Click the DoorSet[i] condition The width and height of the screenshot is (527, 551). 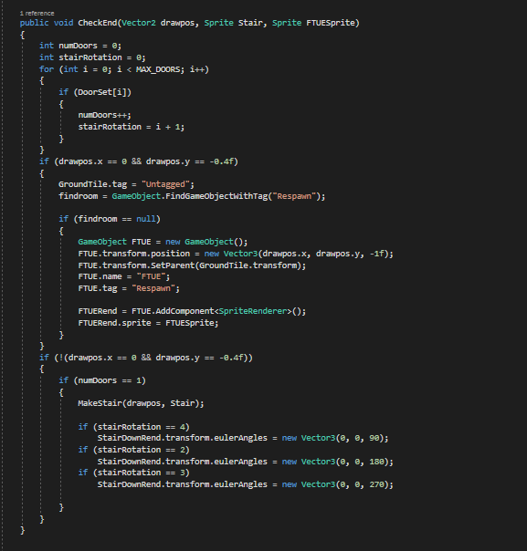[x=102, y=92]
